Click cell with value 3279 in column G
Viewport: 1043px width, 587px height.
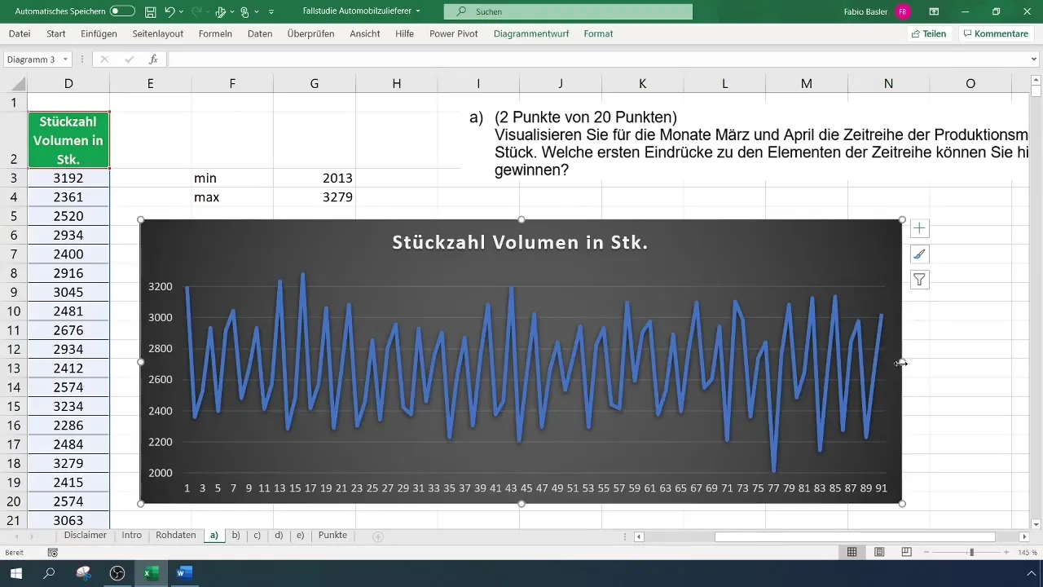pos(315,197)
